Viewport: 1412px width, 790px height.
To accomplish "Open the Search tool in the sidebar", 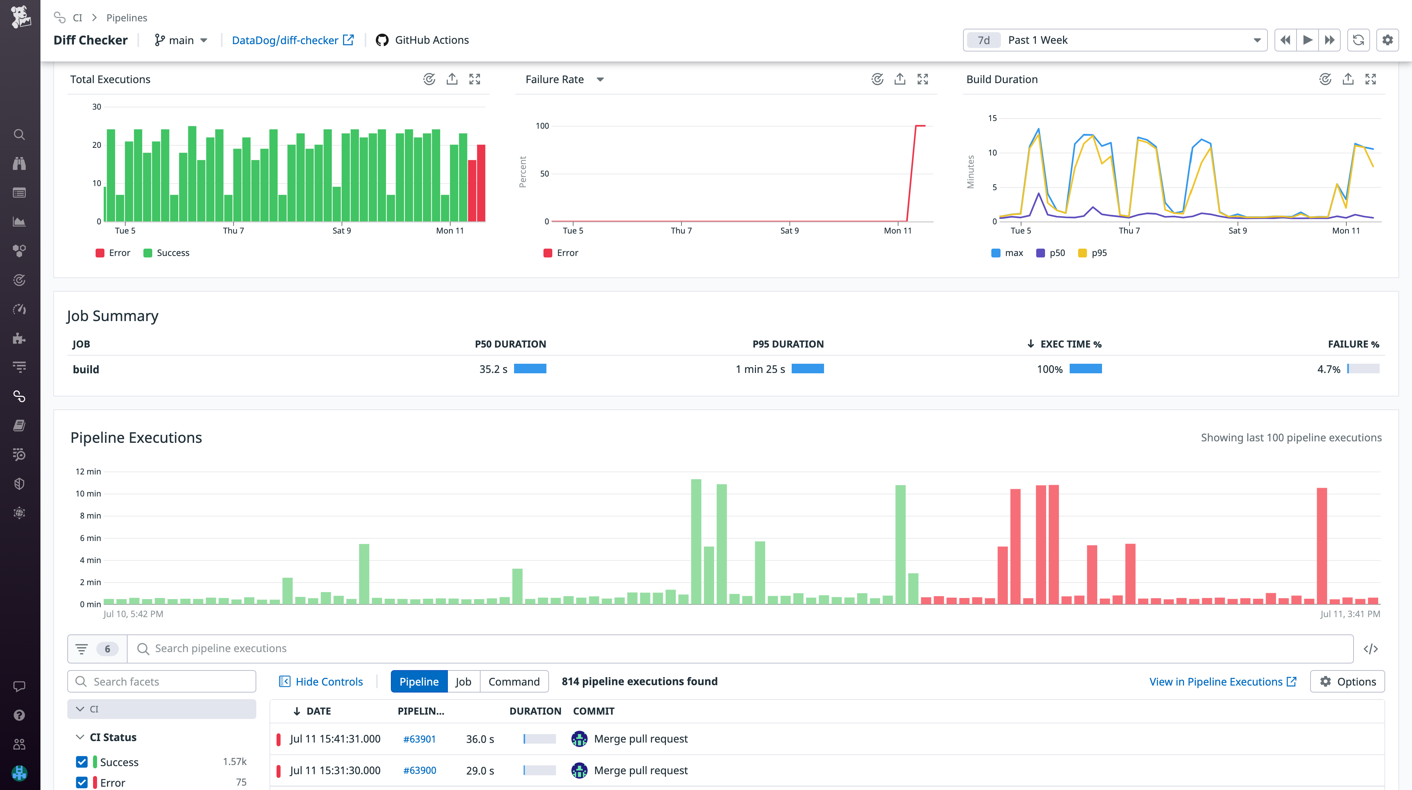I will coord(20,134).
